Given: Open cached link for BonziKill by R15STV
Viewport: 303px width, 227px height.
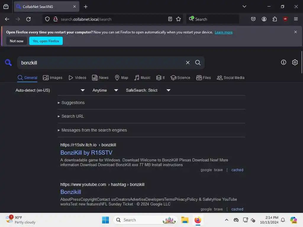Looking at the screenshot, I should pyautogui.click(x=237, y=170).
